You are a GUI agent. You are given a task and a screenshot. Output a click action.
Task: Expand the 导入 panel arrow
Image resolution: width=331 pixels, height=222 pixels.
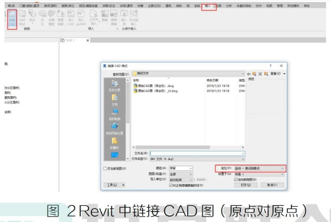117,29
